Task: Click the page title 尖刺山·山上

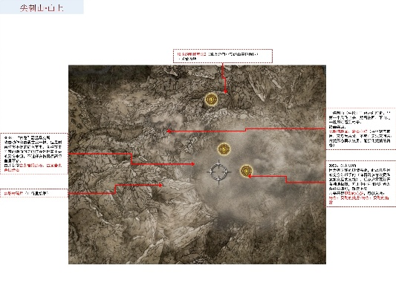Action: click(42, 8)
